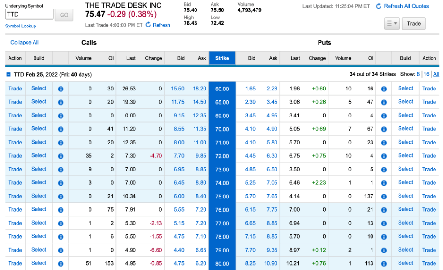Click call ask 6.65 for 79.00 strike
Image resolution: width=443 pixels, height=270 pixels.
pos(201,250)
